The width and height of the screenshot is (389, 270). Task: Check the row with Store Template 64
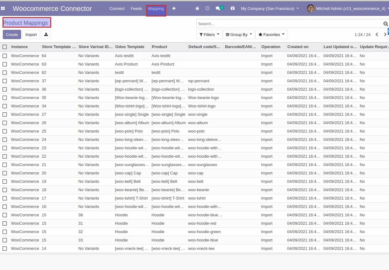tap(5, 56)
